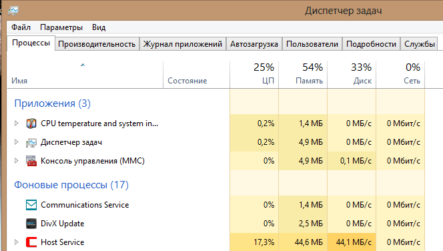Open the Вид menu
The height and width of the screenshot is (251, 443).
pos(99,27)
